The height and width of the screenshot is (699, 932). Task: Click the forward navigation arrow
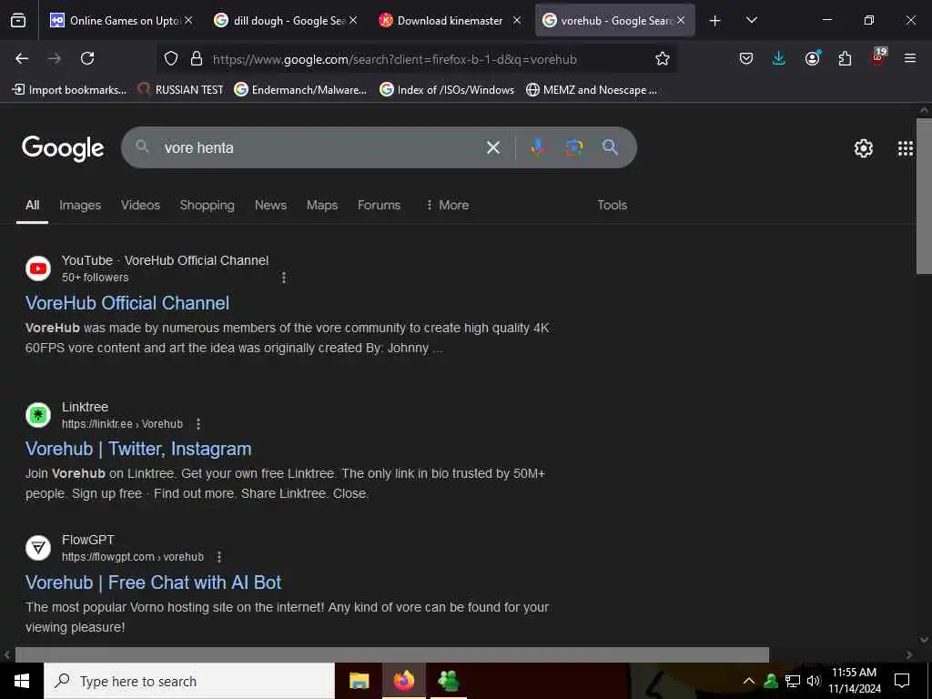click(55, 58)
